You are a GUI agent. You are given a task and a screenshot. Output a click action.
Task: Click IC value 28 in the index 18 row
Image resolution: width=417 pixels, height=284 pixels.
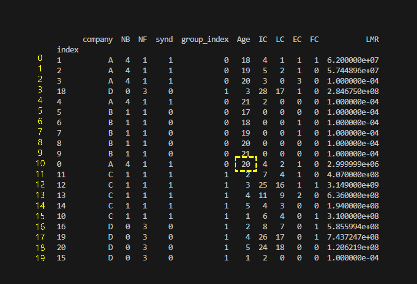263,91
